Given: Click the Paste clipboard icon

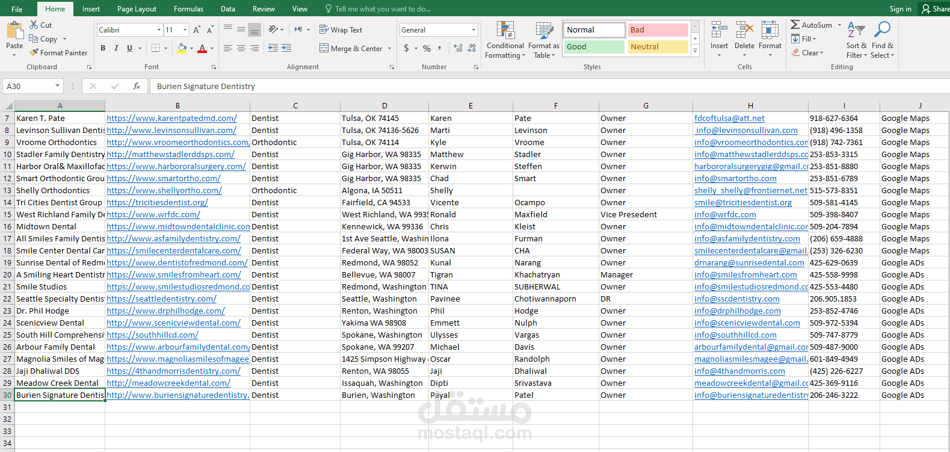Looking at the screenshot, I should click(14, 31).
